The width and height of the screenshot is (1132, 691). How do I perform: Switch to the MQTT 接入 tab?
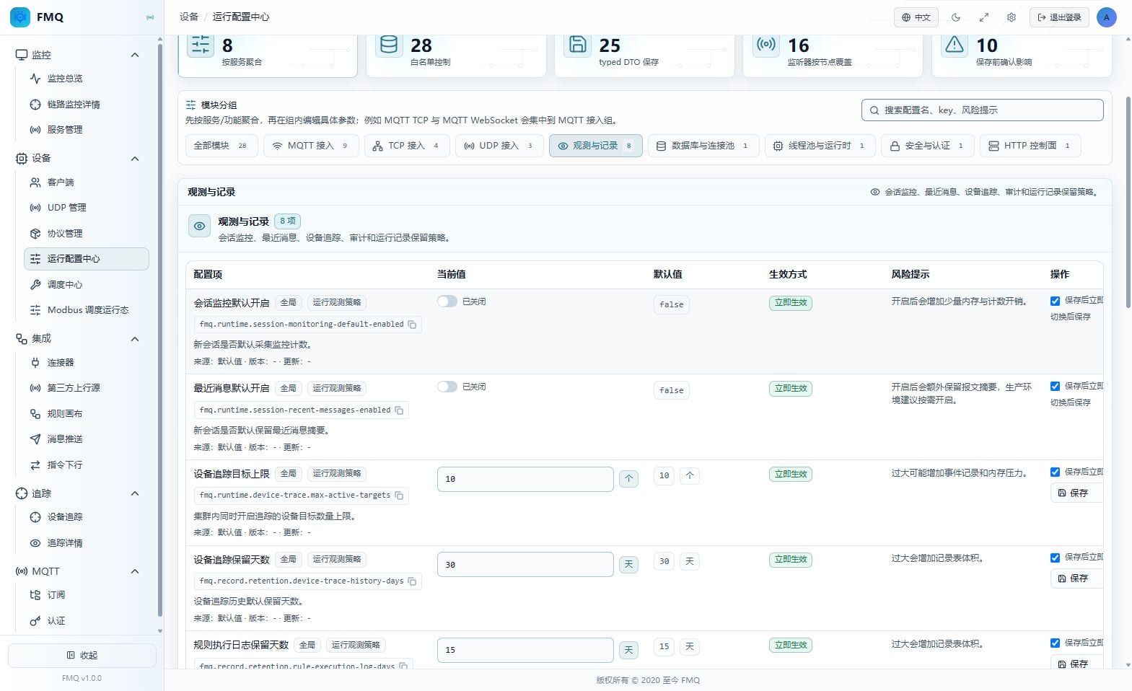pyautogui.click(x=310, y=146)
